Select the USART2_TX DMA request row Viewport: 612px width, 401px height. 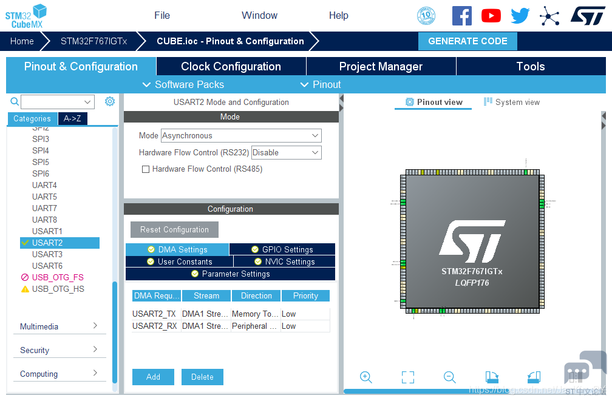click(231, 314)
